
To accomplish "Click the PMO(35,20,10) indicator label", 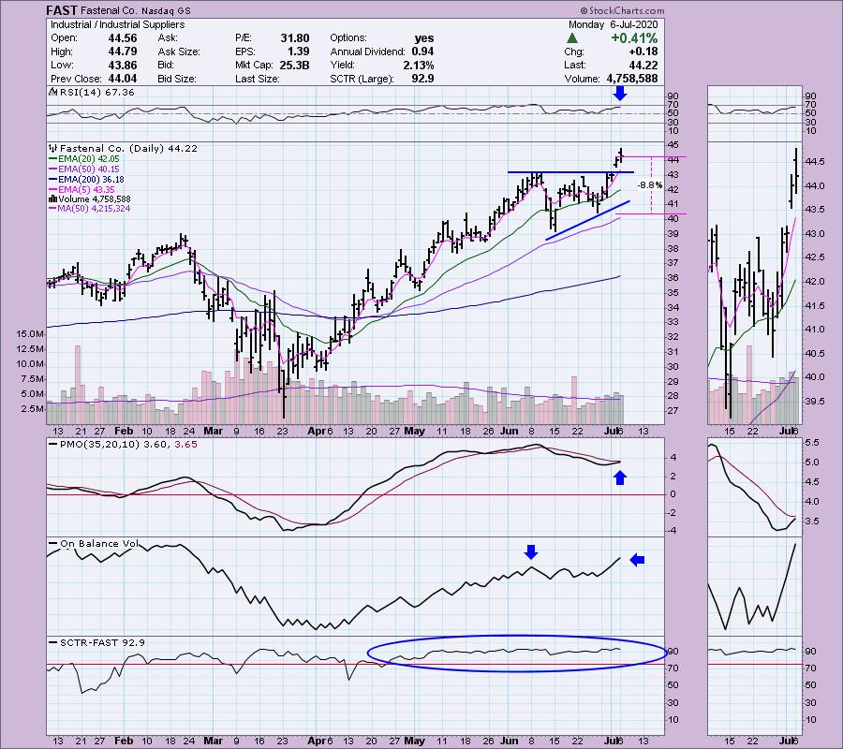I will 128,445.
